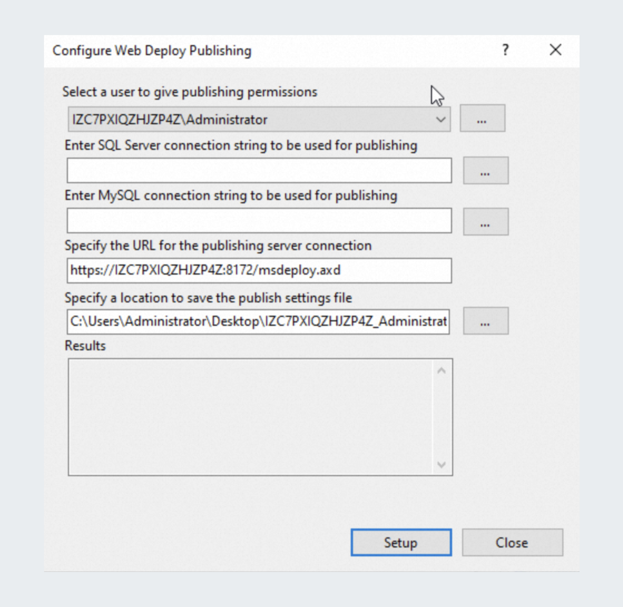Browse for a user with publishing permissions
Viewport: 623px width, 607px height.
482,118
